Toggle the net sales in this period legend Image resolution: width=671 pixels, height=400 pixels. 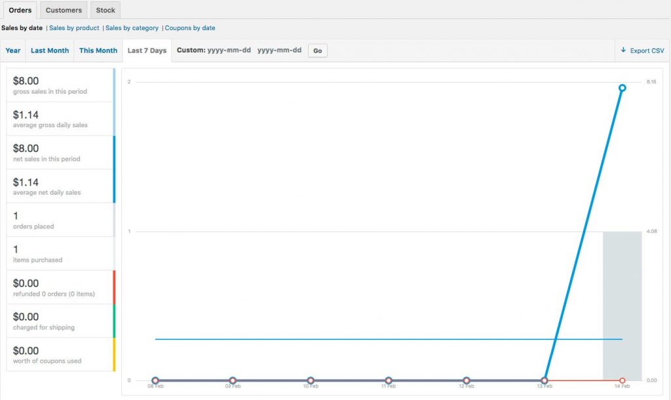click(60, 153)
